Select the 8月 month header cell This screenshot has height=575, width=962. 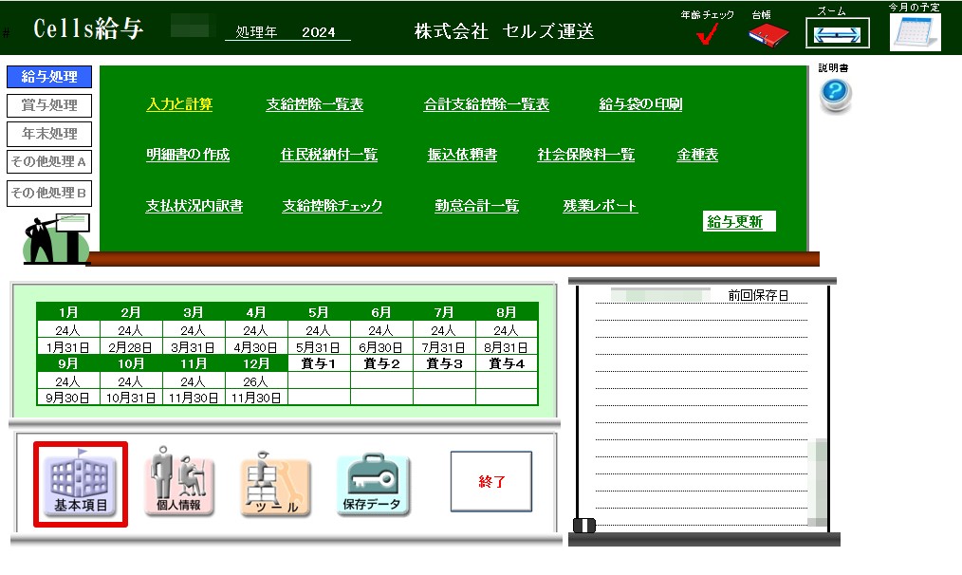507,312
